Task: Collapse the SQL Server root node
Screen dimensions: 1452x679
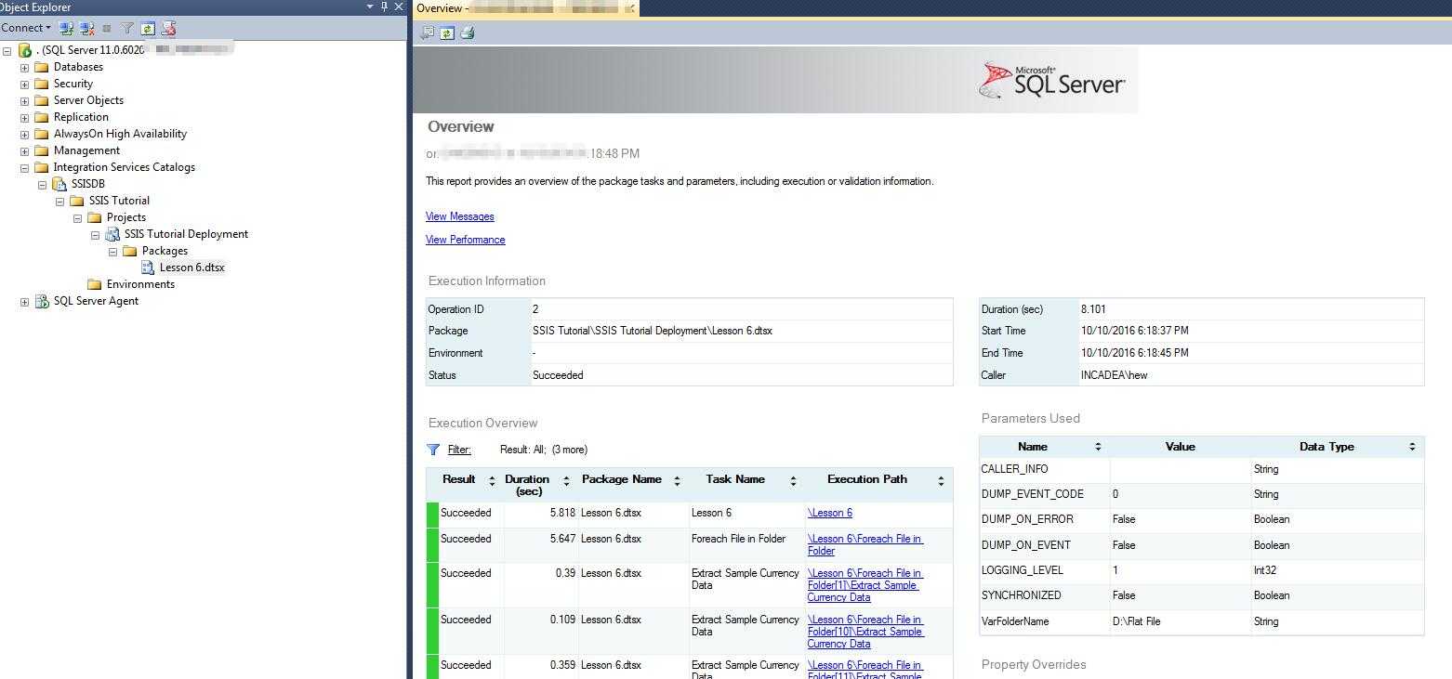Action: tap(7, 50)
